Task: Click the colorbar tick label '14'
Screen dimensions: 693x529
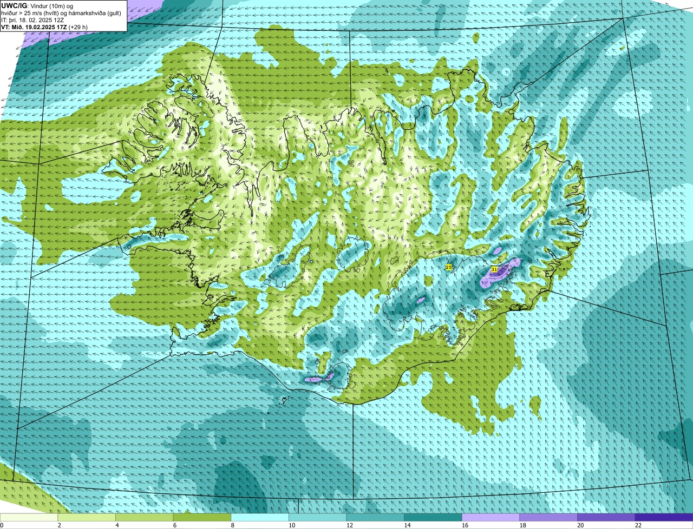Action: click(x=407, y=525)
